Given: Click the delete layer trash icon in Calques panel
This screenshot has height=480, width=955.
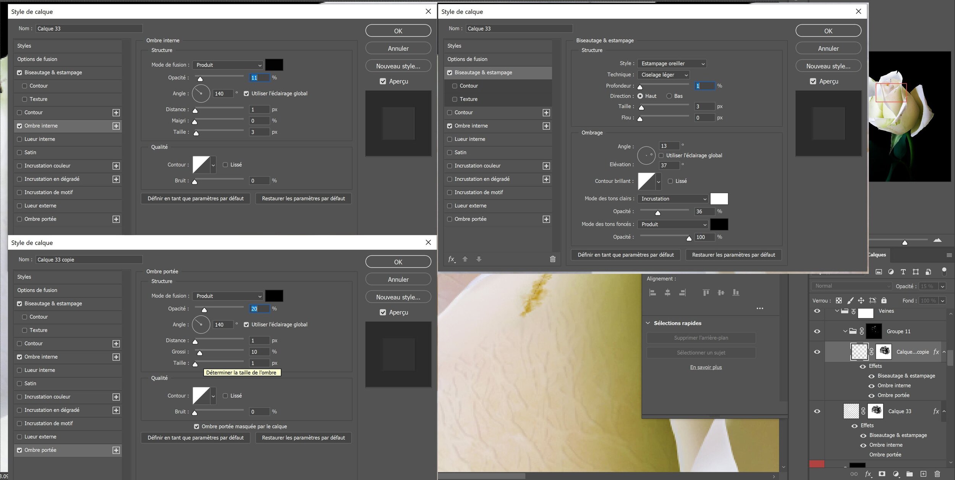Looking at the screenshot, I should (937, 474).
